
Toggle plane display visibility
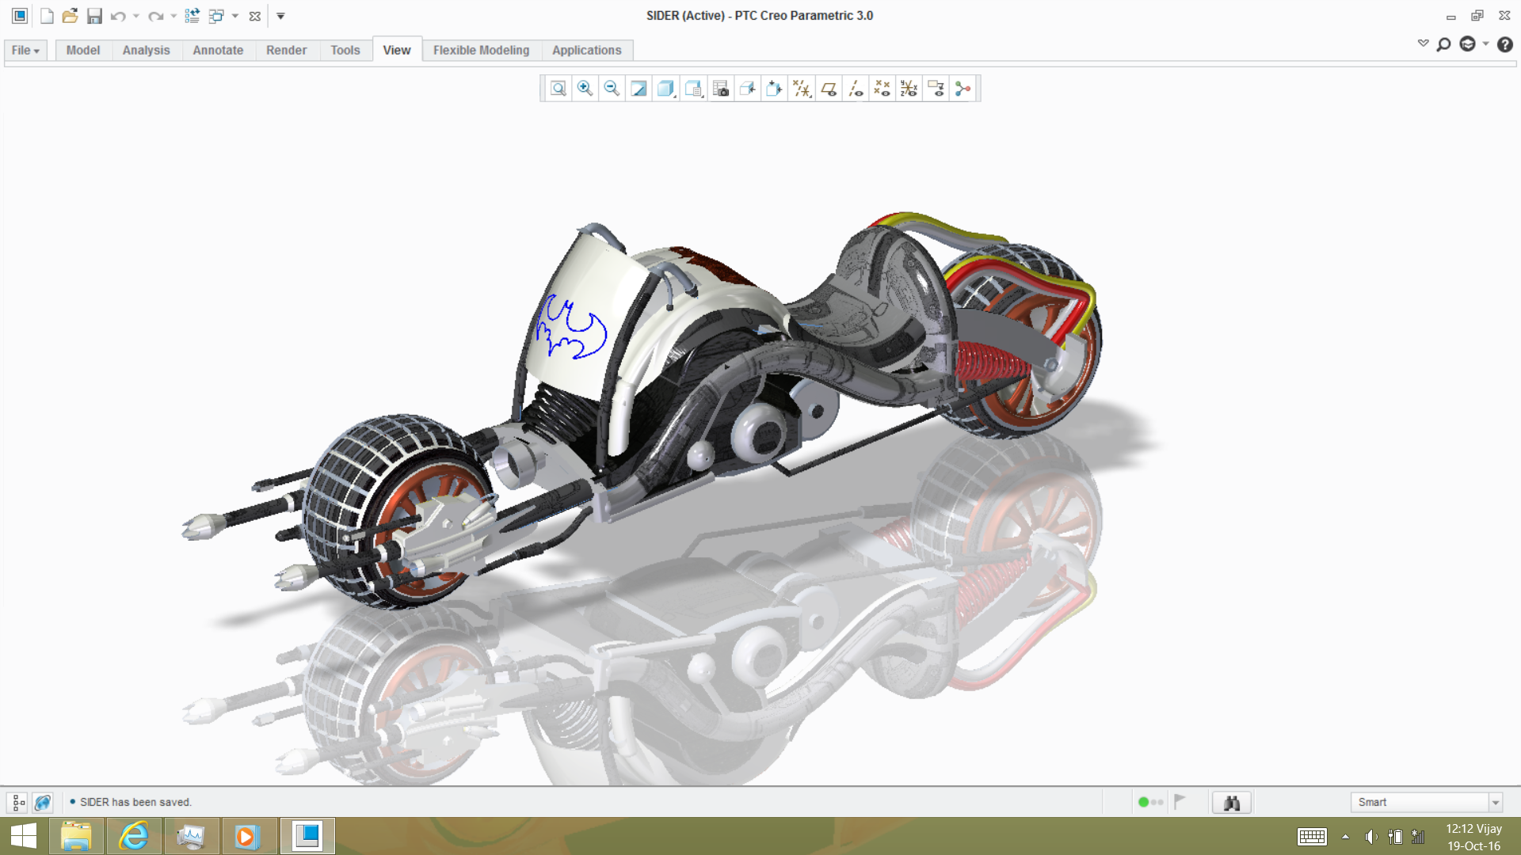[829, 89]
